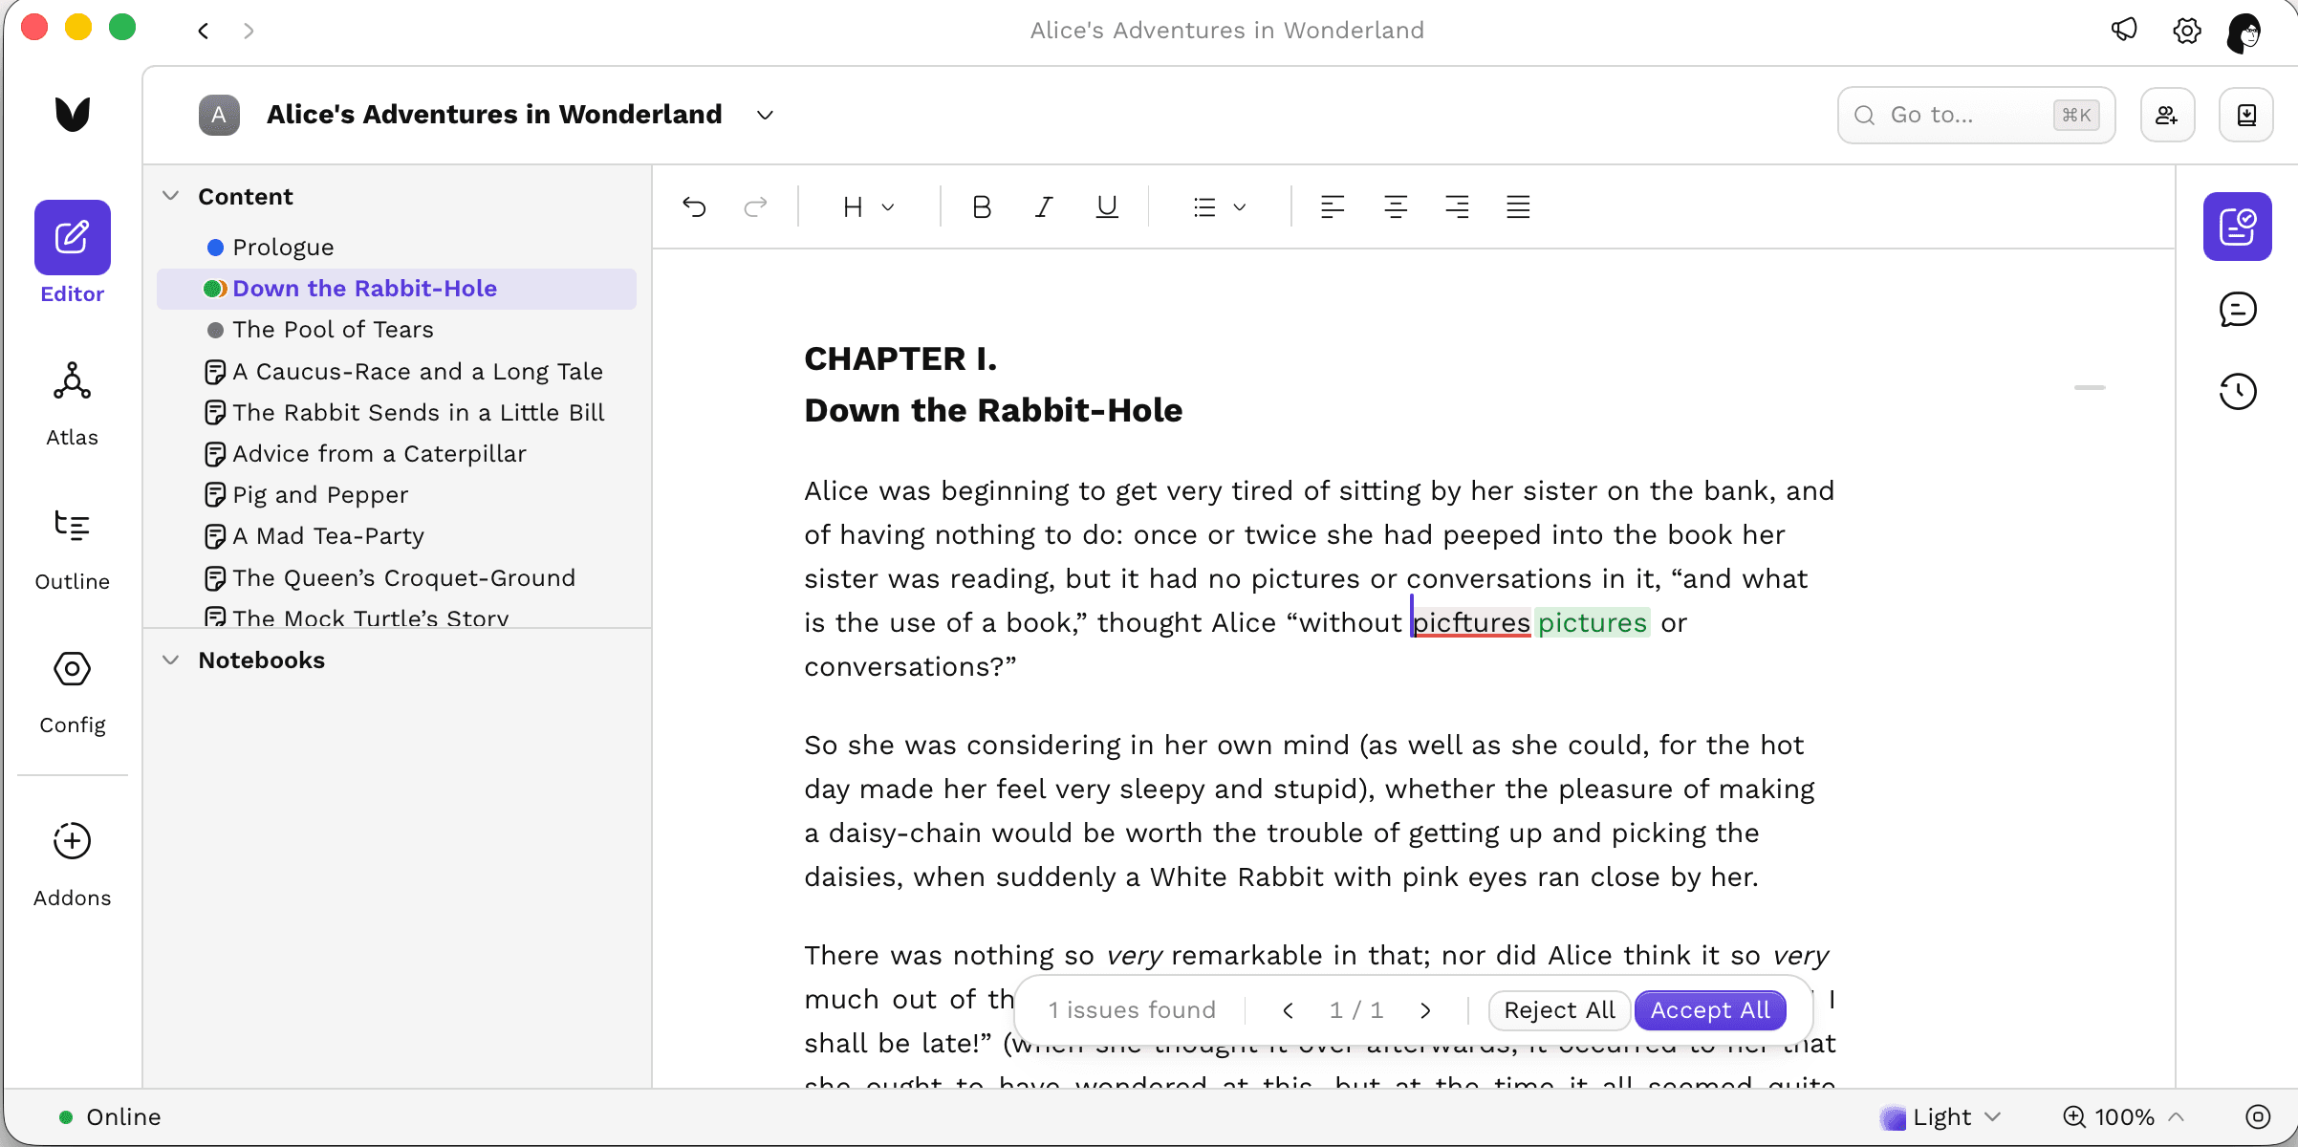Click the blue status dot beside Prologue
The height and width of the screenshot is (1147, 2298).
(215, 248)
